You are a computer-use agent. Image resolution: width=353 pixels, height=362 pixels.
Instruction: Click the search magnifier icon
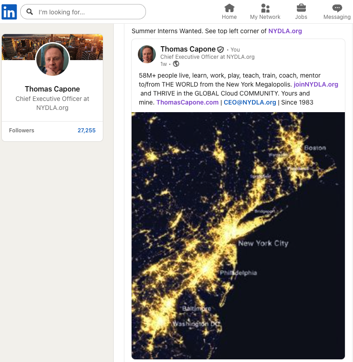pyautogui.click(x=30, y=12)
